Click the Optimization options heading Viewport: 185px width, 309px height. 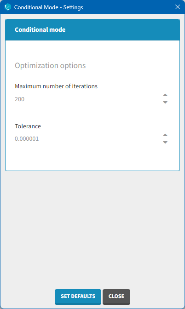point(50,65)
